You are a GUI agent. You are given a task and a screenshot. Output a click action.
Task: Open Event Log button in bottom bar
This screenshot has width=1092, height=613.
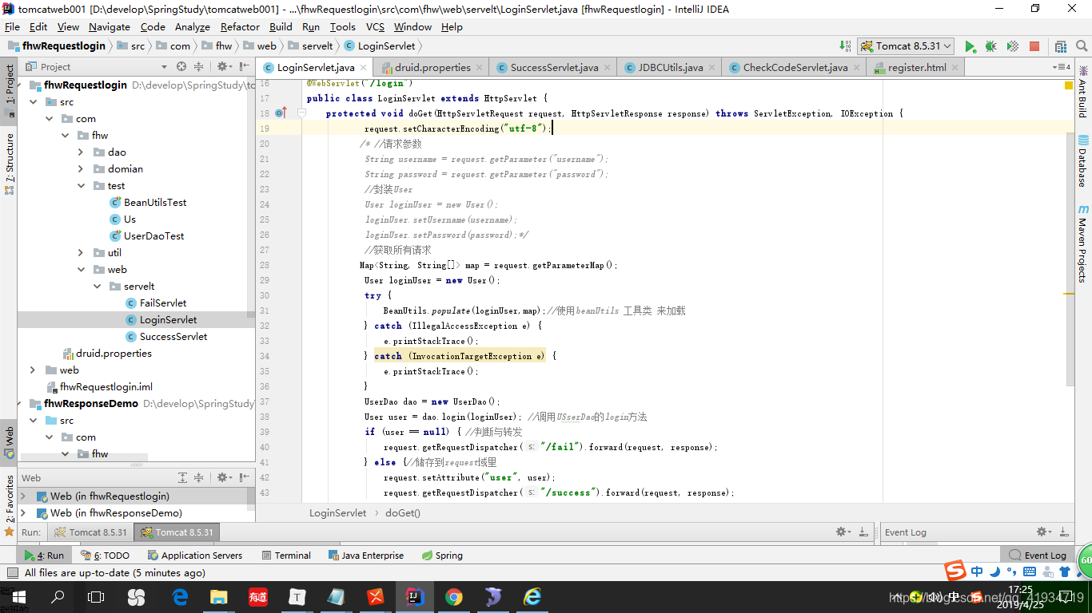tap(1038, 555)
